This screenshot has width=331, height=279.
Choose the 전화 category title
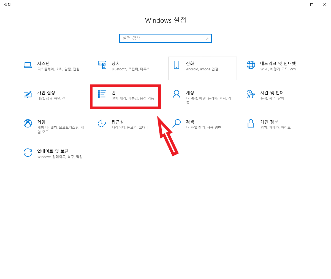190,63
